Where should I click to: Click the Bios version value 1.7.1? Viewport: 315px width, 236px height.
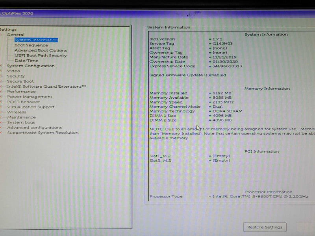tap(217, 39)
